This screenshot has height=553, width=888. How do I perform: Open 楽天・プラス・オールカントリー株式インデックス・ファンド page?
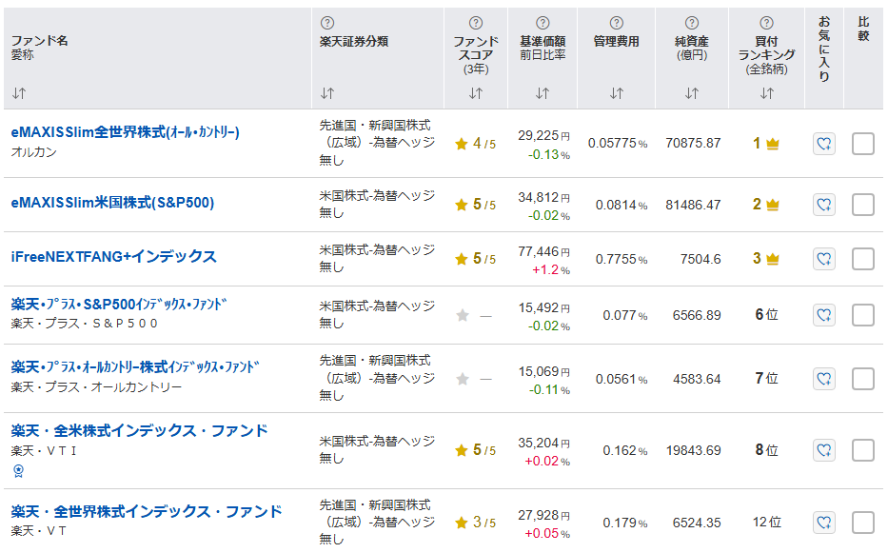(135, 367)
